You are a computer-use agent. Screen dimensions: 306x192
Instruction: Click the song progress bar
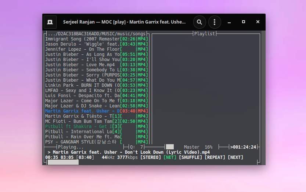152,162
